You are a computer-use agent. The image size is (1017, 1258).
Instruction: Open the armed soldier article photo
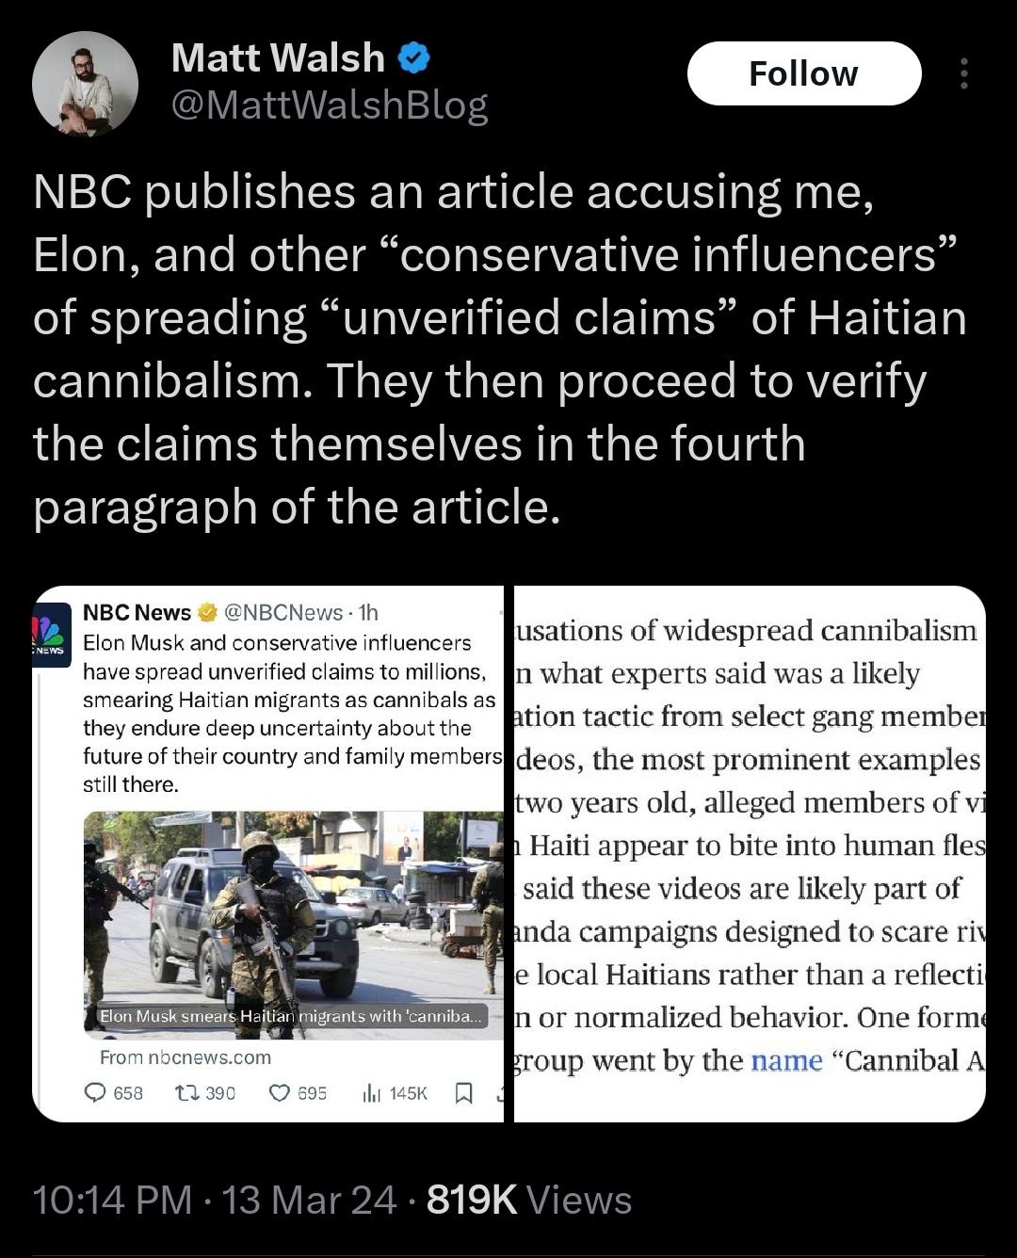pyautogui.click(x=293, y=925)
